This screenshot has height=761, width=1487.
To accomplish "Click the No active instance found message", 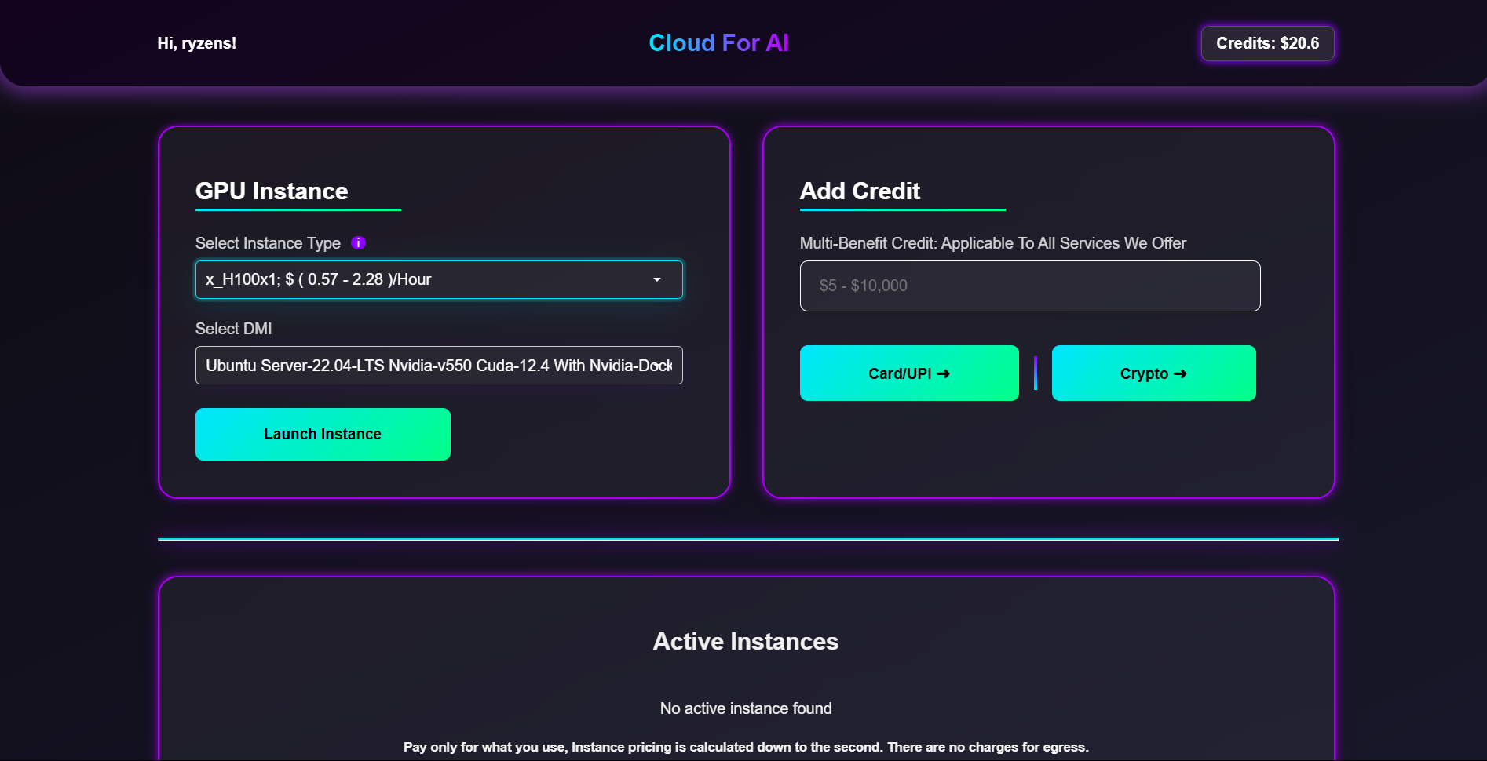I will click(745, 708).
